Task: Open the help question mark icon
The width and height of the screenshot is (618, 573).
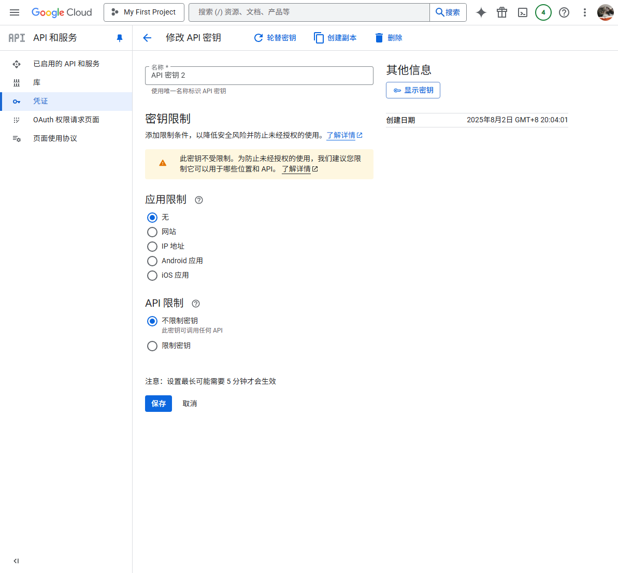Action: [x=564, y=12]
